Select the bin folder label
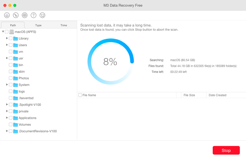246x159 pixels. click(21, 65)
